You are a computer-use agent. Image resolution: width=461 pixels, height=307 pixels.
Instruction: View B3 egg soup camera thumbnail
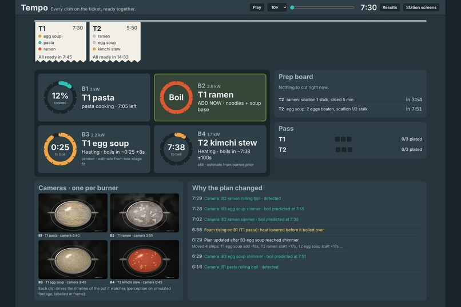tap(73, 260)
